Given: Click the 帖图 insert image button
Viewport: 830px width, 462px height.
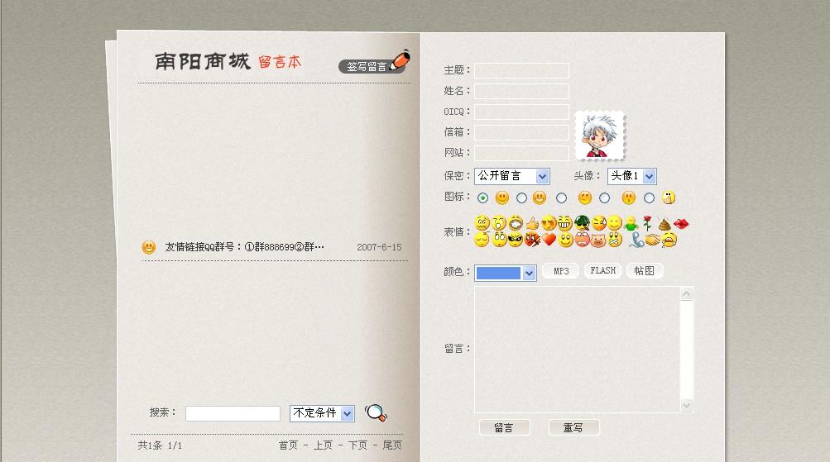Looking at the screenshot, I should pos(644,270).
